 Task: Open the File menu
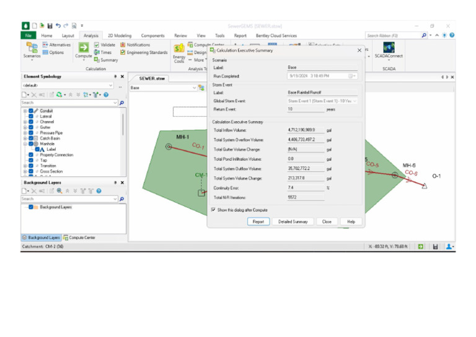[x=29, y=35]
